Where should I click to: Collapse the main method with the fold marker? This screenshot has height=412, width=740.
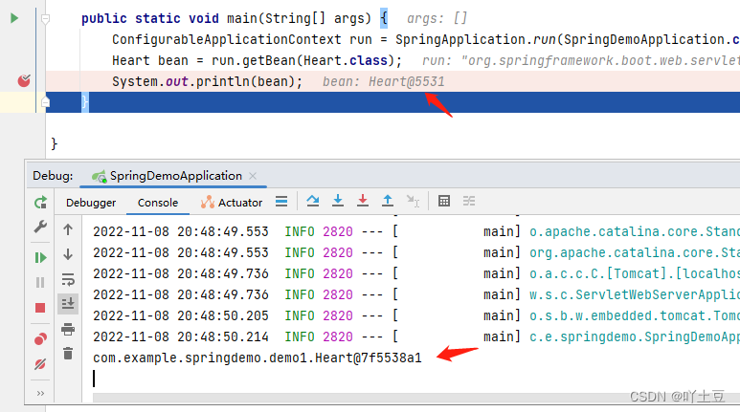pos(45,19)
